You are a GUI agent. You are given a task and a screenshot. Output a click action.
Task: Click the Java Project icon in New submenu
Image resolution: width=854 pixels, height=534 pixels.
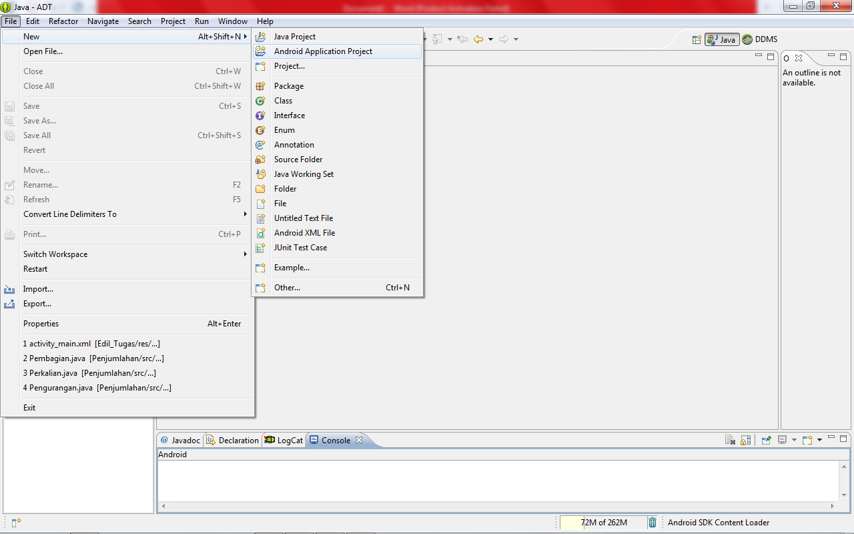point(260,37)
